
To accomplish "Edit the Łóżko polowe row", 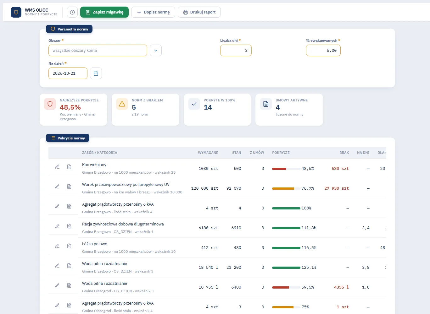I will pos(57,246).
